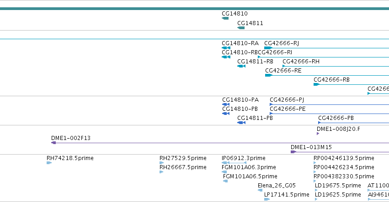
Task: Click the CG14810-RA transcript glyph
Action: (x=226, y=48)
